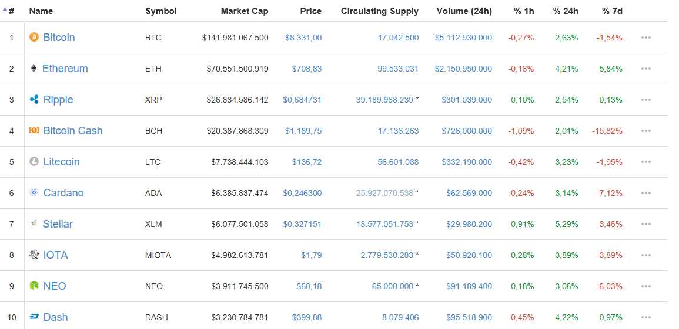679x329 pixels.
Task: Click Cardano's circulating supply value
Action: pos(384,193)
